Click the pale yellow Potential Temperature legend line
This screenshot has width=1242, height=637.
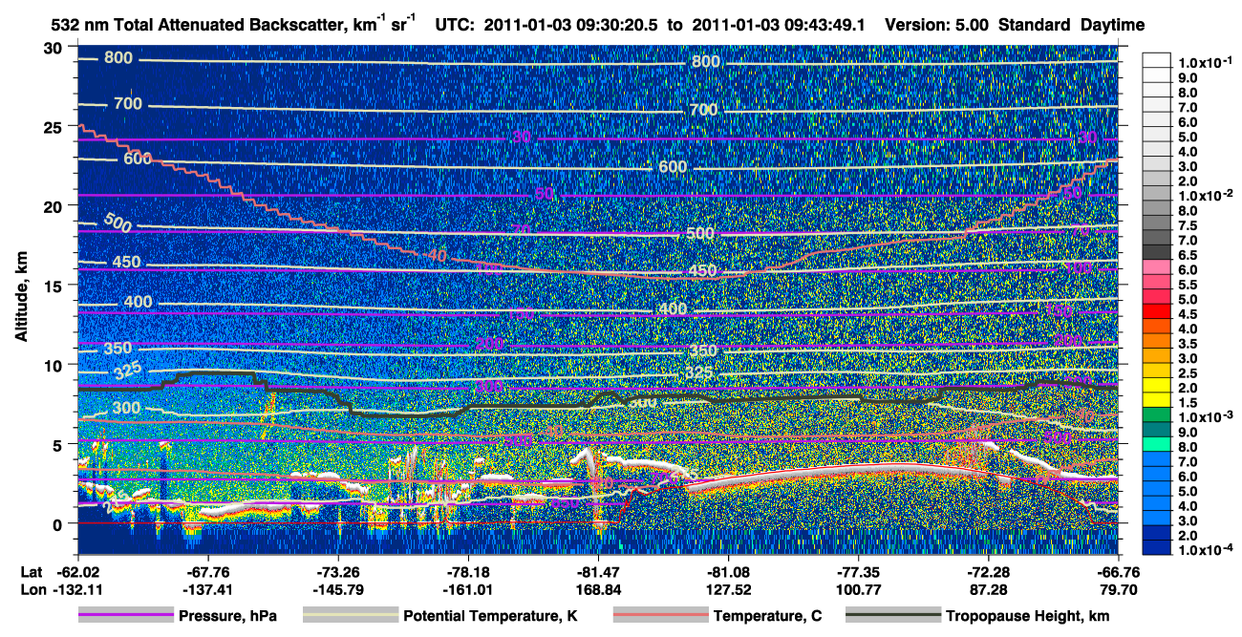350,616
